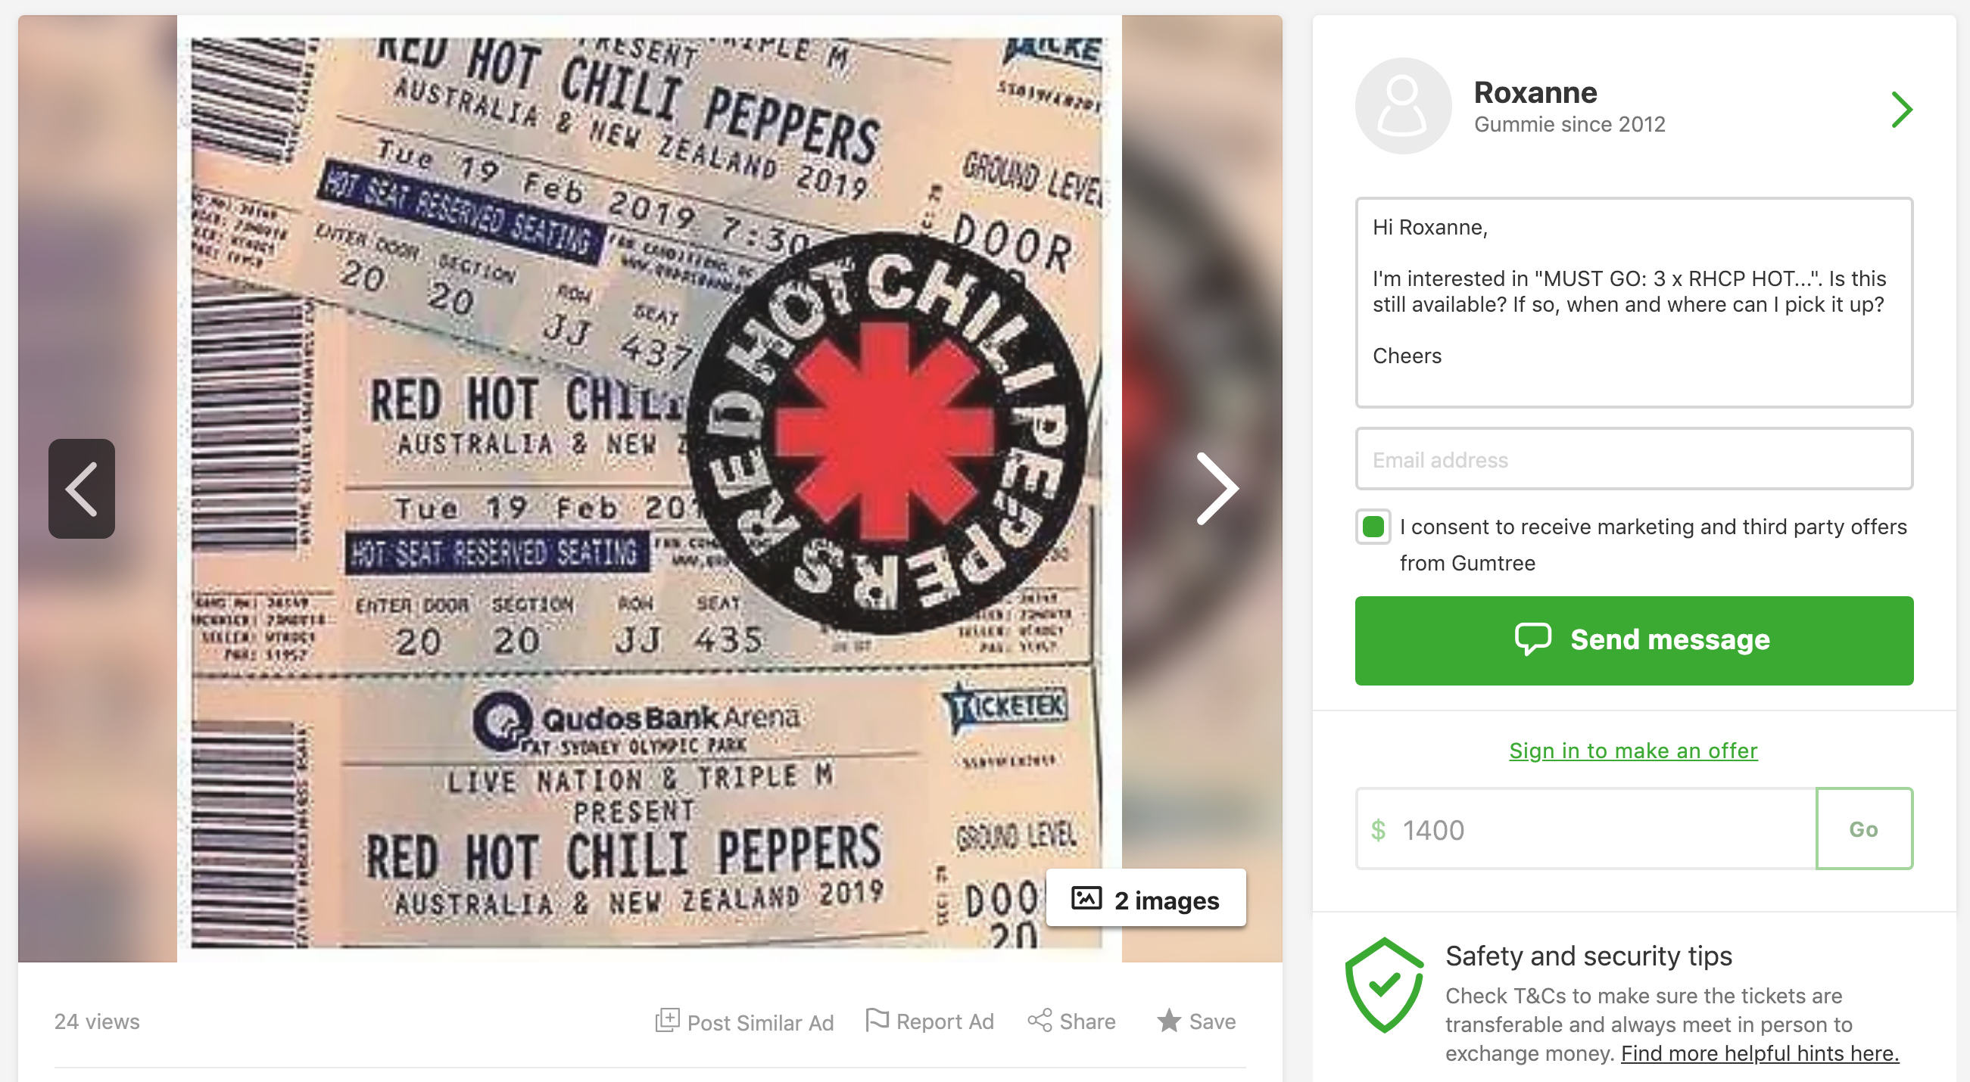This screenshot has width=1970, height=1082.
Task: Flag this listing with Report Ad
Action: pos(930,1021)
